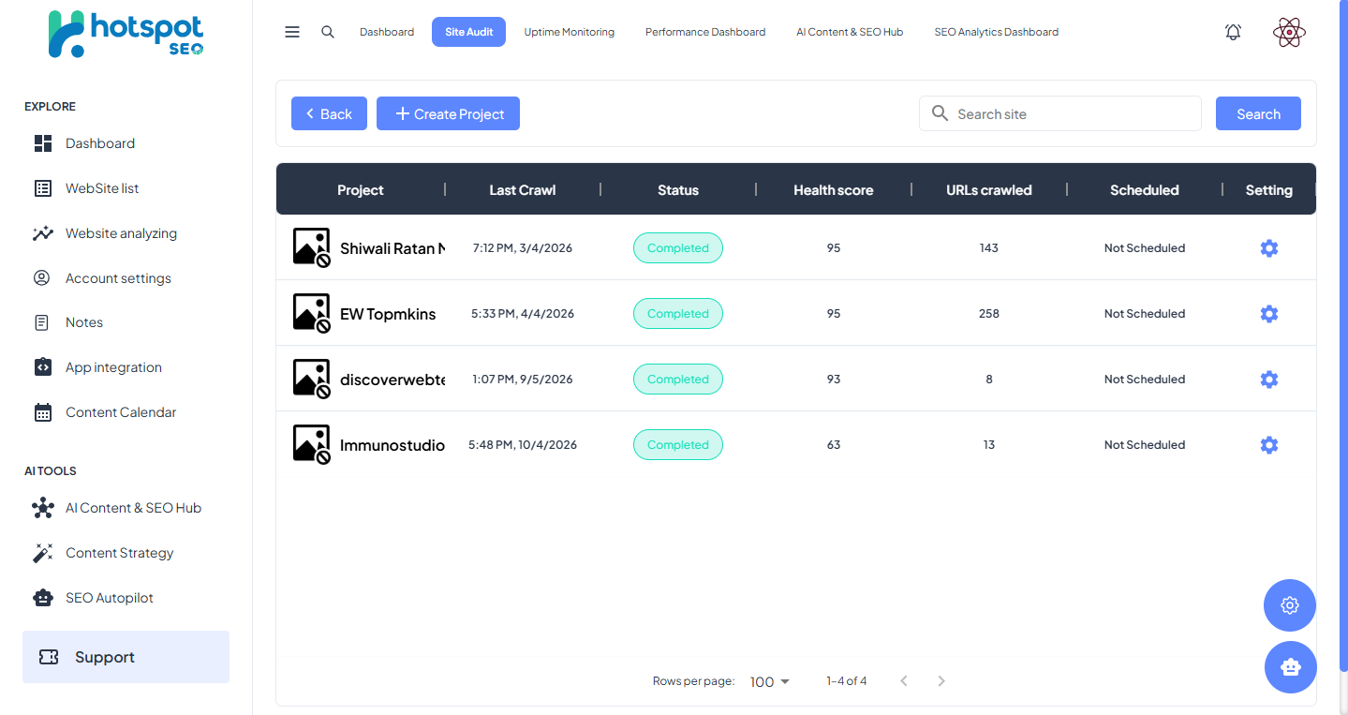The height and width of the screenshot is (715, 1348).
Task: Click the SEO Autopilot robot icon
Action: [43, 598]
